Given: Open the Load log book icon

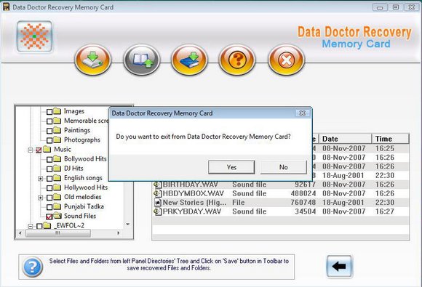Looking at the screenshot, I should pyautogui.click(x=141, y=60).
